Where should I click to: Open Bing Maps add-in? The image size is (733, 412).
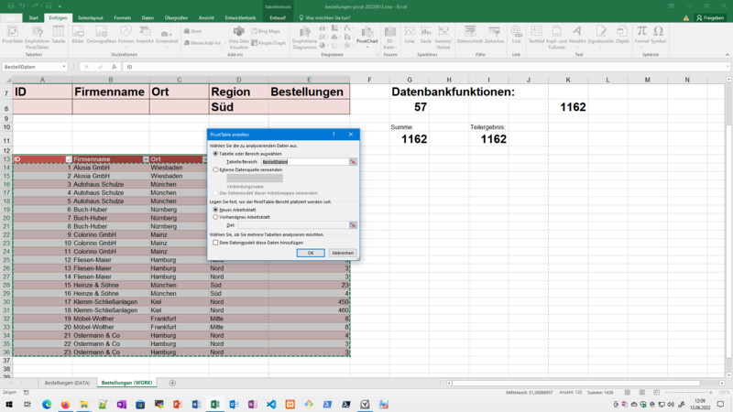point(266,31)
